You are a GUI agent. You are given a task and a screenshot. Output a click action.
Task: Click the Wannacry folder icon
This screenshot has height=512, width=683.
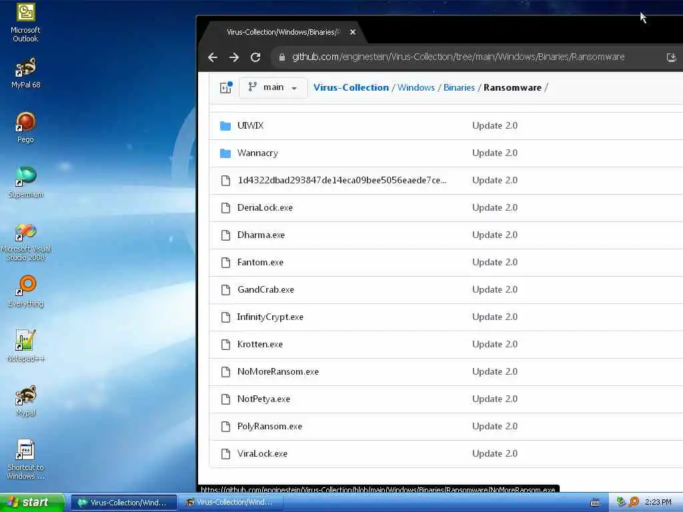(x=225, y=153)
